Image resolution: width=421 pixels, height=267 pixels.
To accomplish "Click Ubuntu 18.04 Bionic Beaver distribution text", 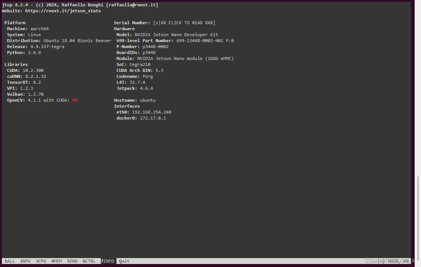I will (77, 41).
